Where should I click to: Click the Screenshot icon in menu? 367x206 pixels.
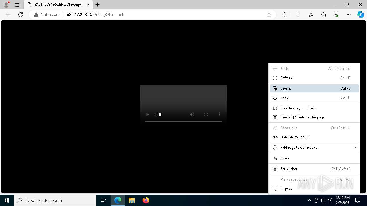tap(275, 169)
